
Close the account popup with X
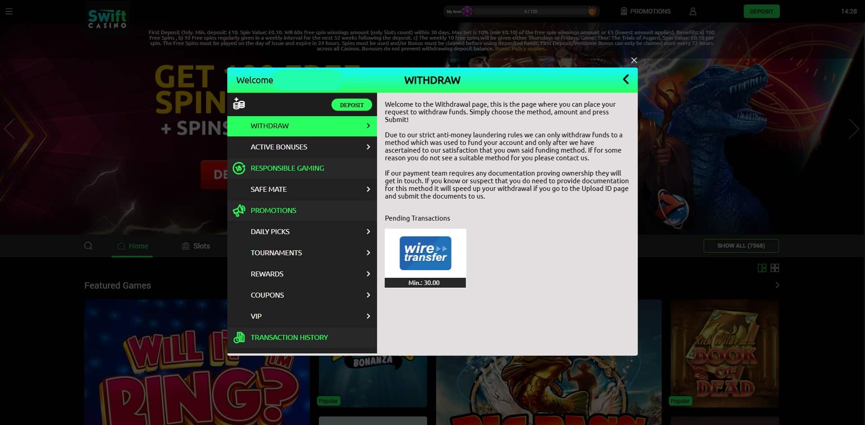click(x=634, y=60)
